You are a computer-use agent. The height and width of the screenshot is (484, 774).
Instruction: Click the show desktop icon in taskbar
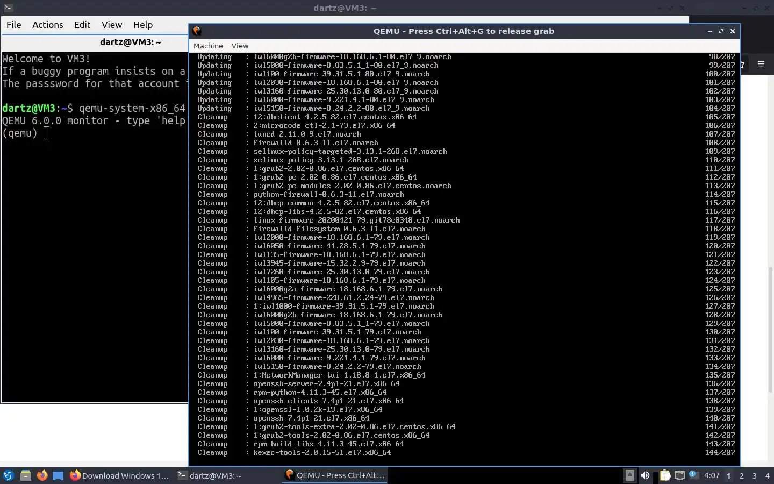[58, 475]
